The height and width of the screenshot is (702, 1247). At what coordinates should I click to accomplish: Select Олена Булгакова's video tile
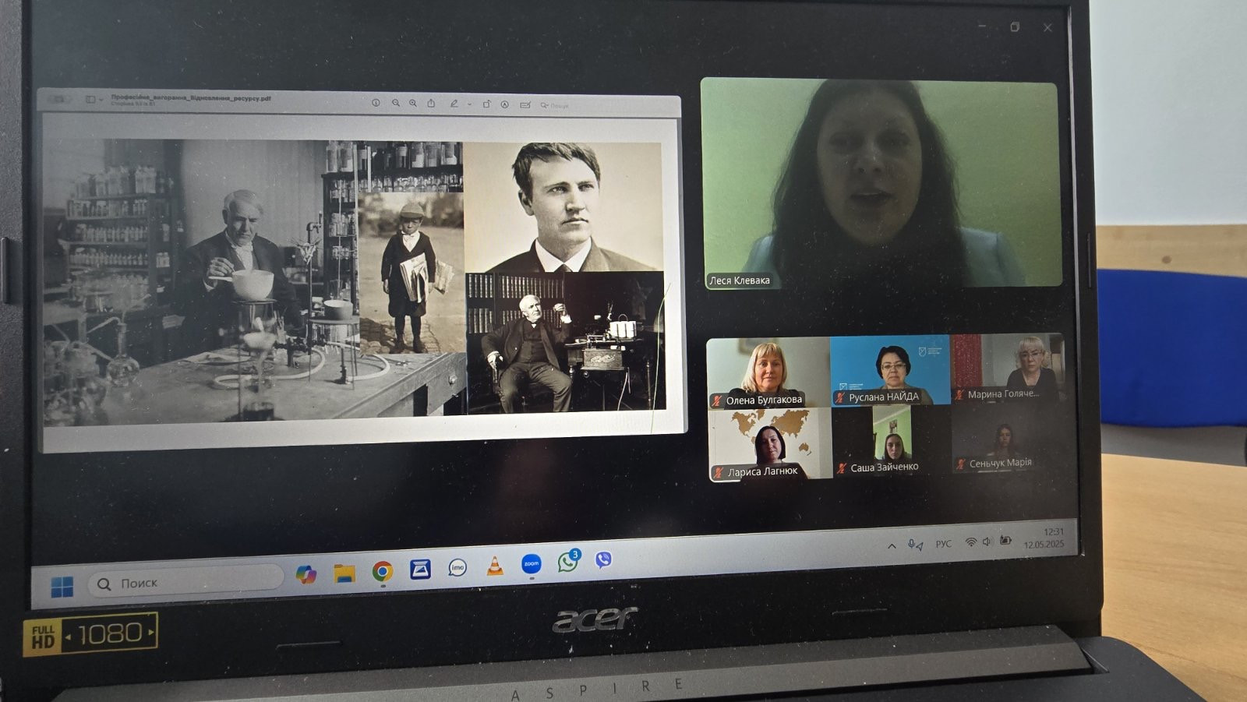tap(768, 372)
